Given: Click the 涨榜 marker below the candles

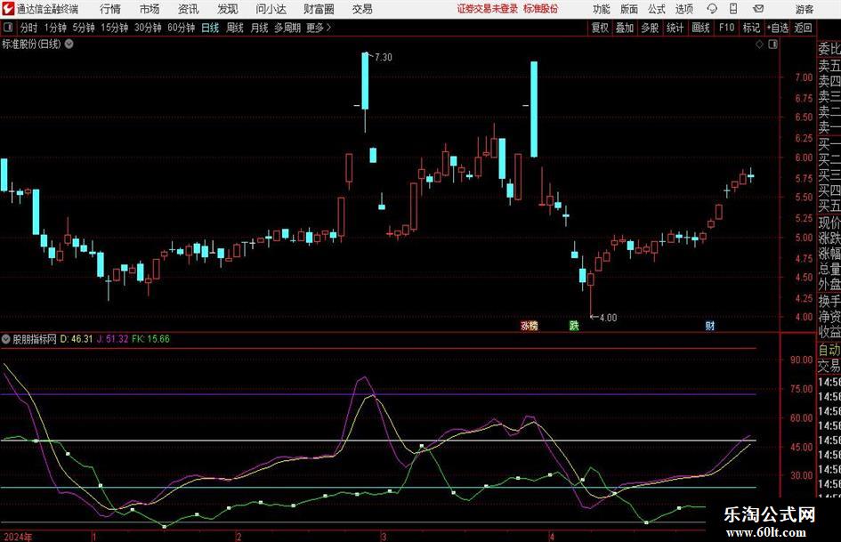Looking at the screenshot, I should (x=529, y=325).
